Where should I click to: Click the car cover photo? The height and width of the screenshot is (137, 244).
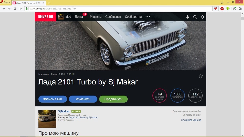120,46
